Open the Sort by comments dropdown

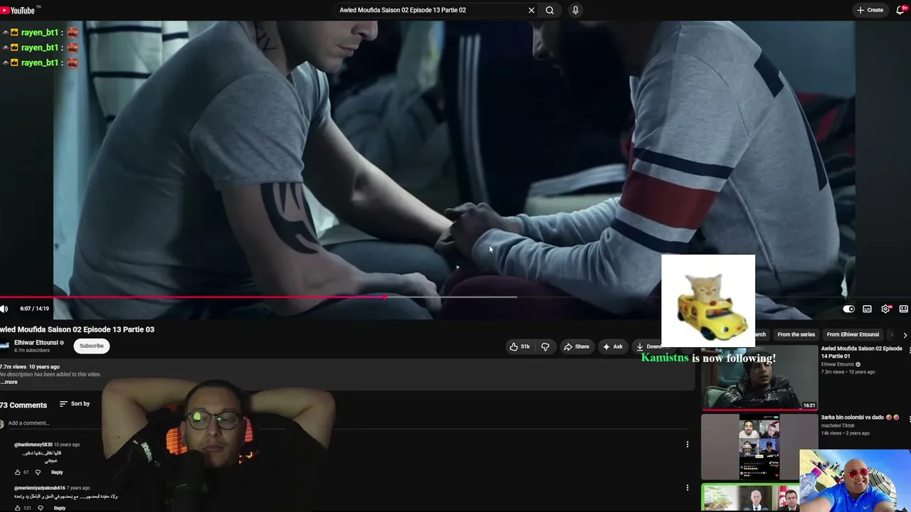(75, 404)
